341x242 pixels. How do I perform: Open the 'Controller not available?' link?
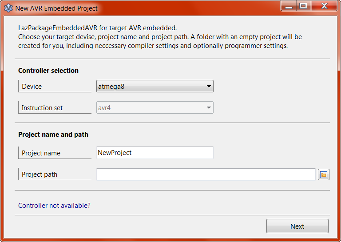(54, 206)
